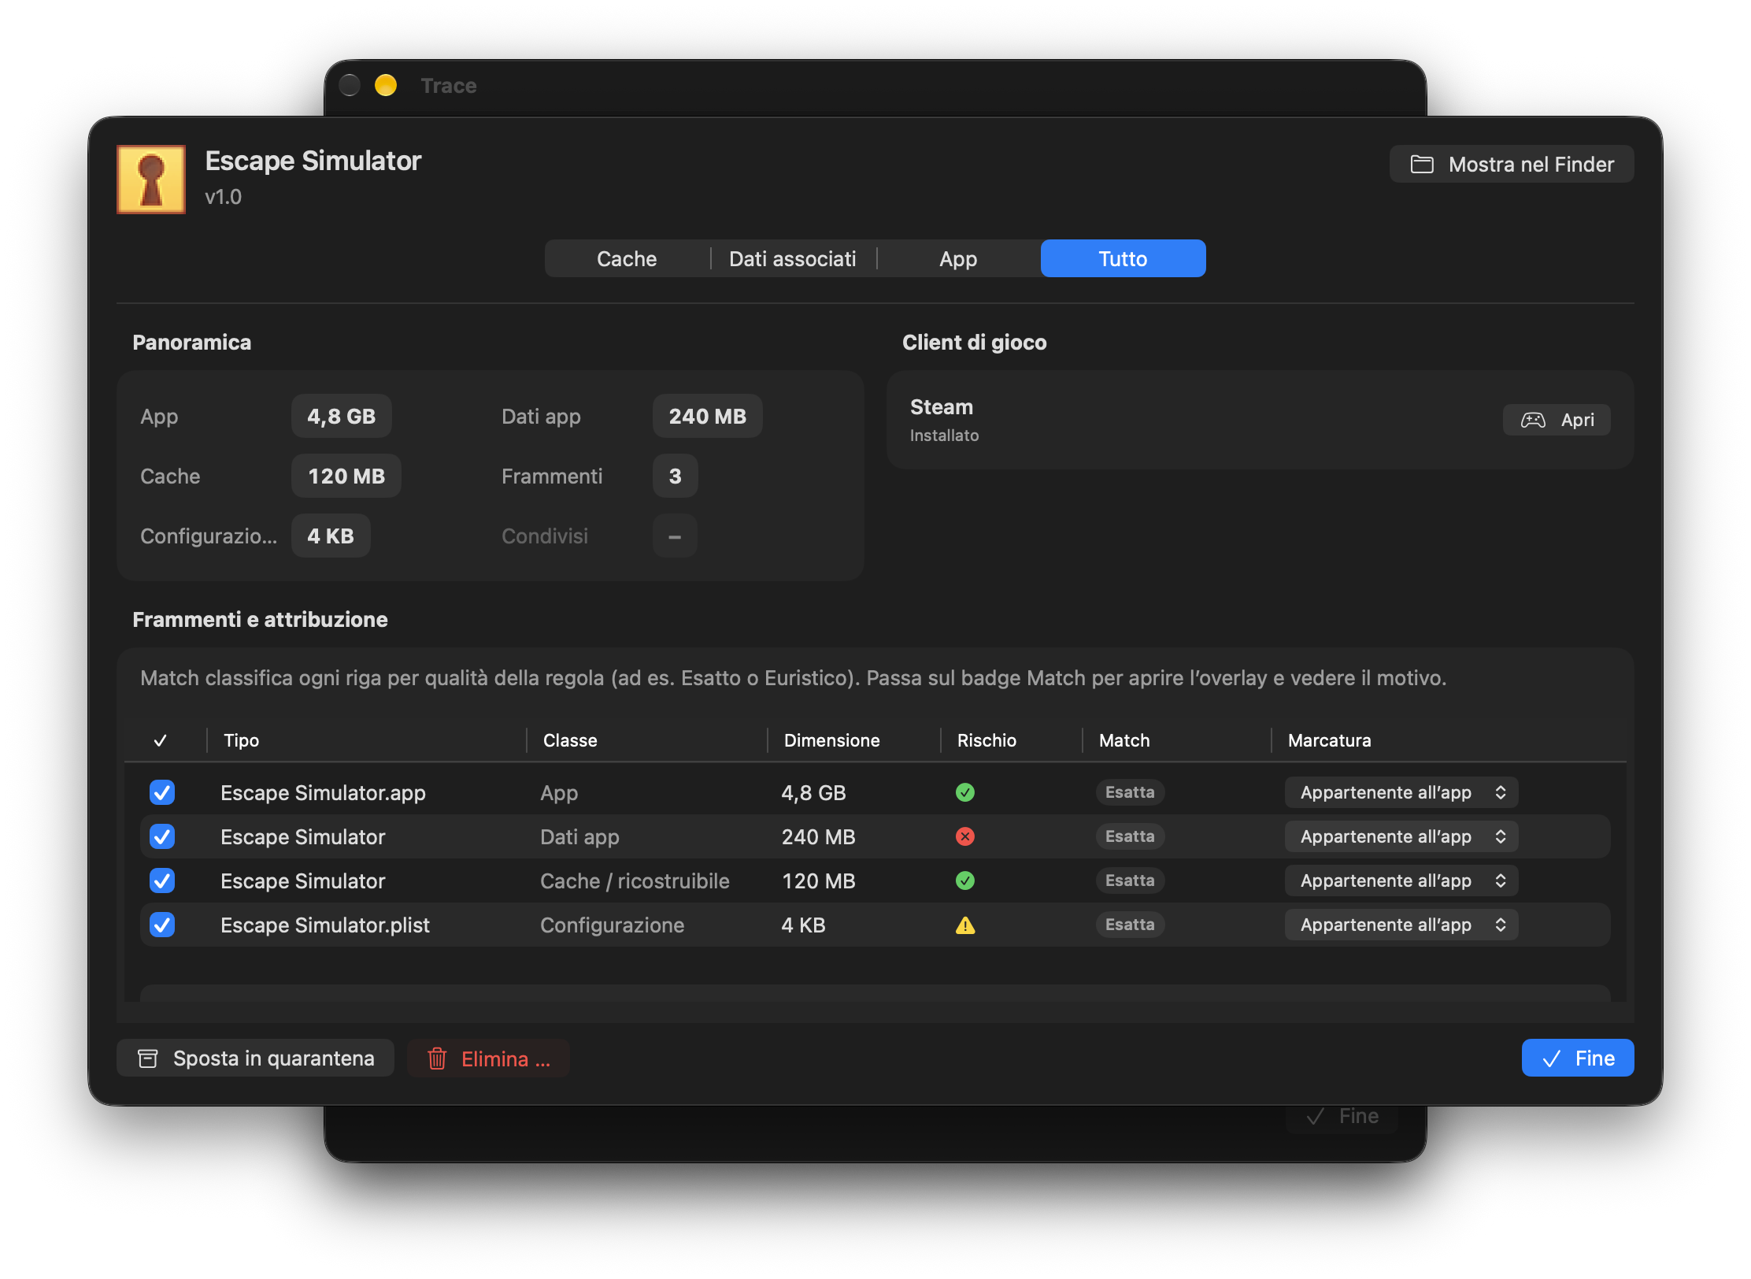Confirm with the blue Fine button
This screenshot has width=1751, height=1279.
(x=1577, y=1058)
